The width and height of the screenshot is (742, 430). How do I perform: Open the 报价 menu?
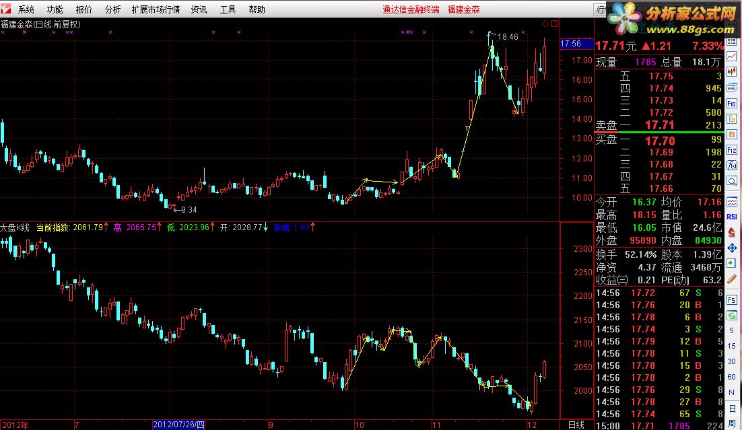click(x=83, y=9)
